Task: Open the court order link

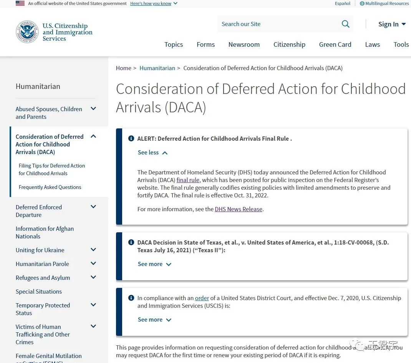Action: point(202,298)
